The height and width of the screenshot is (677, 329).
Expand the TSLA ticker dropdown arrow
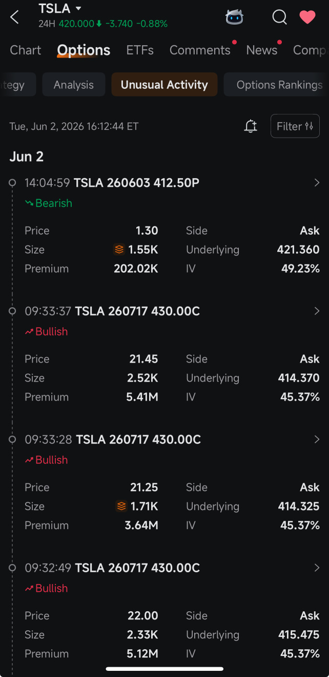pos(78,8)
